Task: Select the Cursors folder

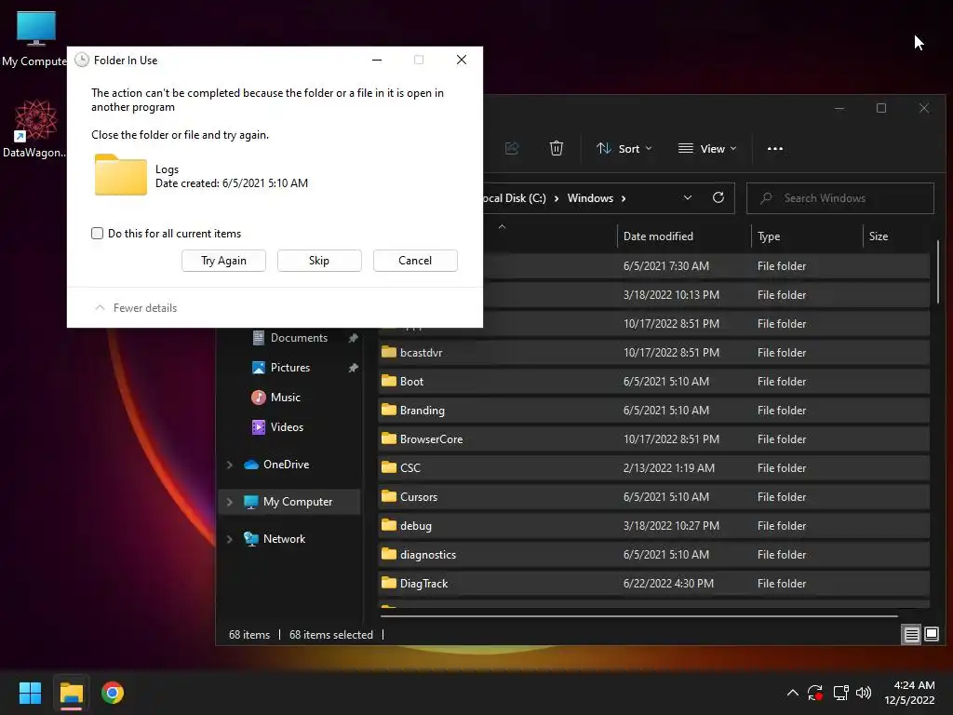Action: pyautogui.click(x=654, y=497)
